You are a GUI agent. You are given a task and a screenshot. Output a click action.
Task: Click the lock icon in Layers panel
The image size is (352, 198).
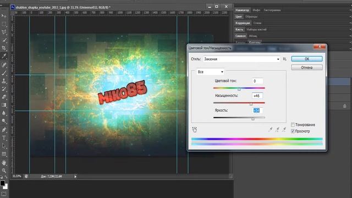tap(345, 106)
